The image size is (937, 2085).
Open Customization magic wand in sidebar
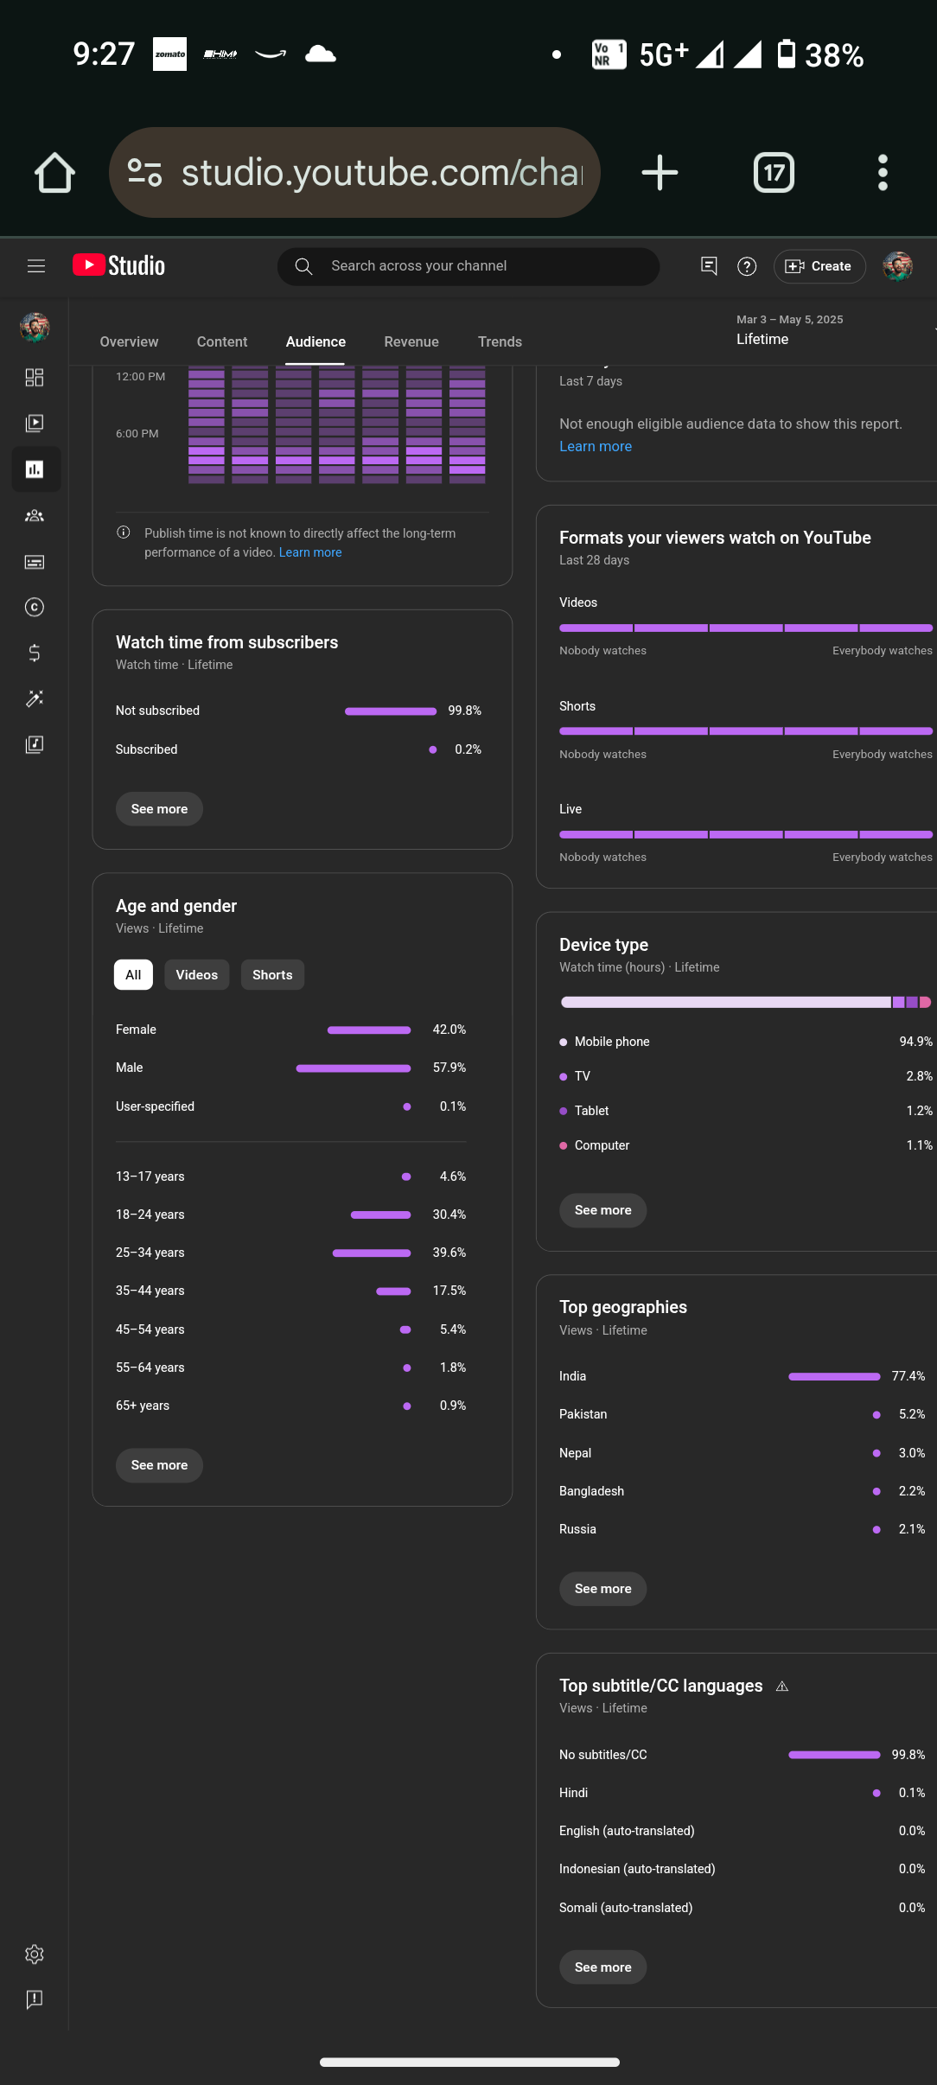[x=35, y=698]
